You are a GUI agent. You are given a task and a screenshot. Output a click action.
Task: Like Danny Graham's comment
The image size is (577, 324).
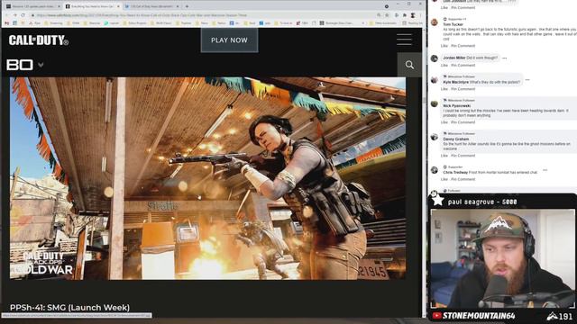click(x=444, y=156)
